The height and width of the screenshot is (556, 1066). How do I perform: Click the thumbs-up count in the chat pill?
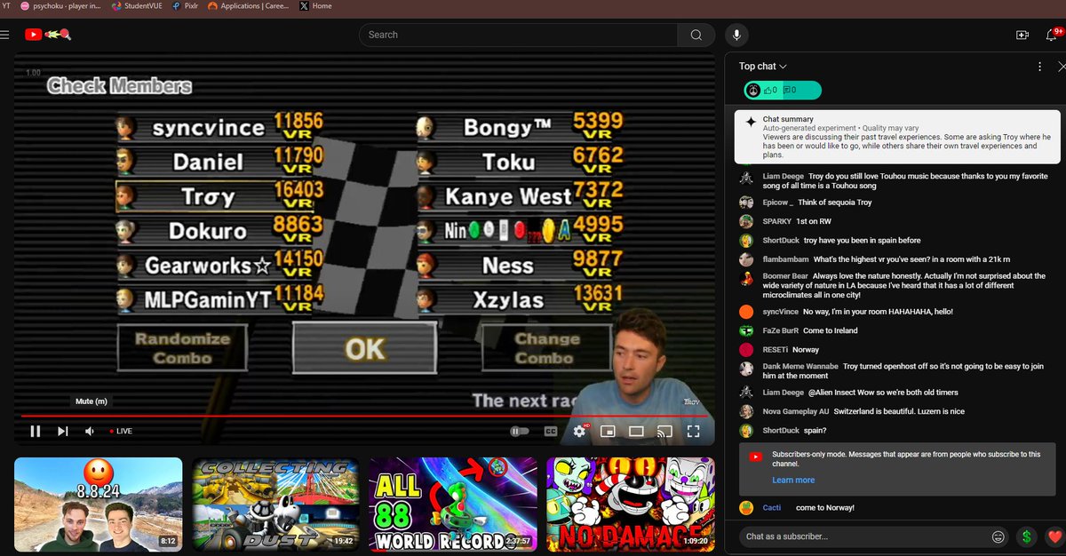point(772,90)
